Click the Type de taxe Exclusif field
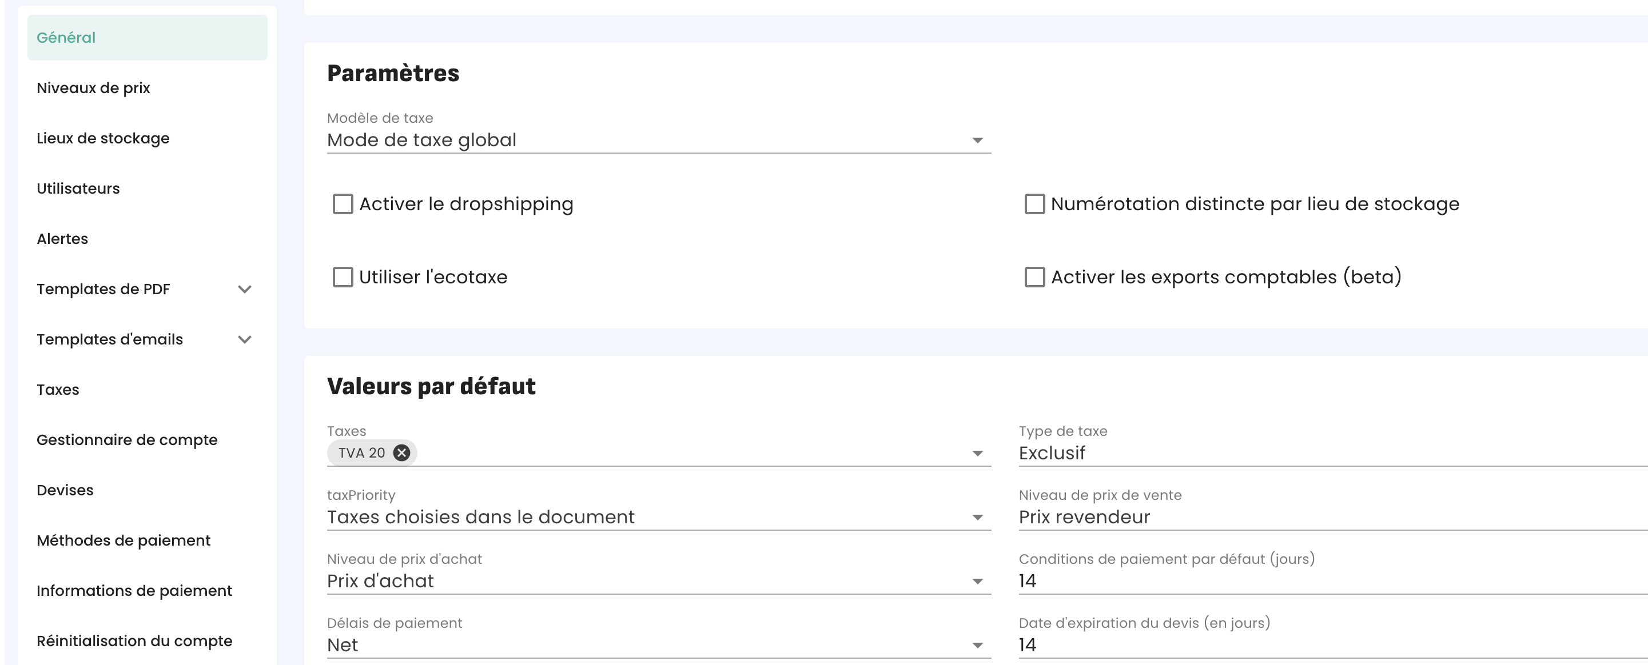 pos(1331,454)
